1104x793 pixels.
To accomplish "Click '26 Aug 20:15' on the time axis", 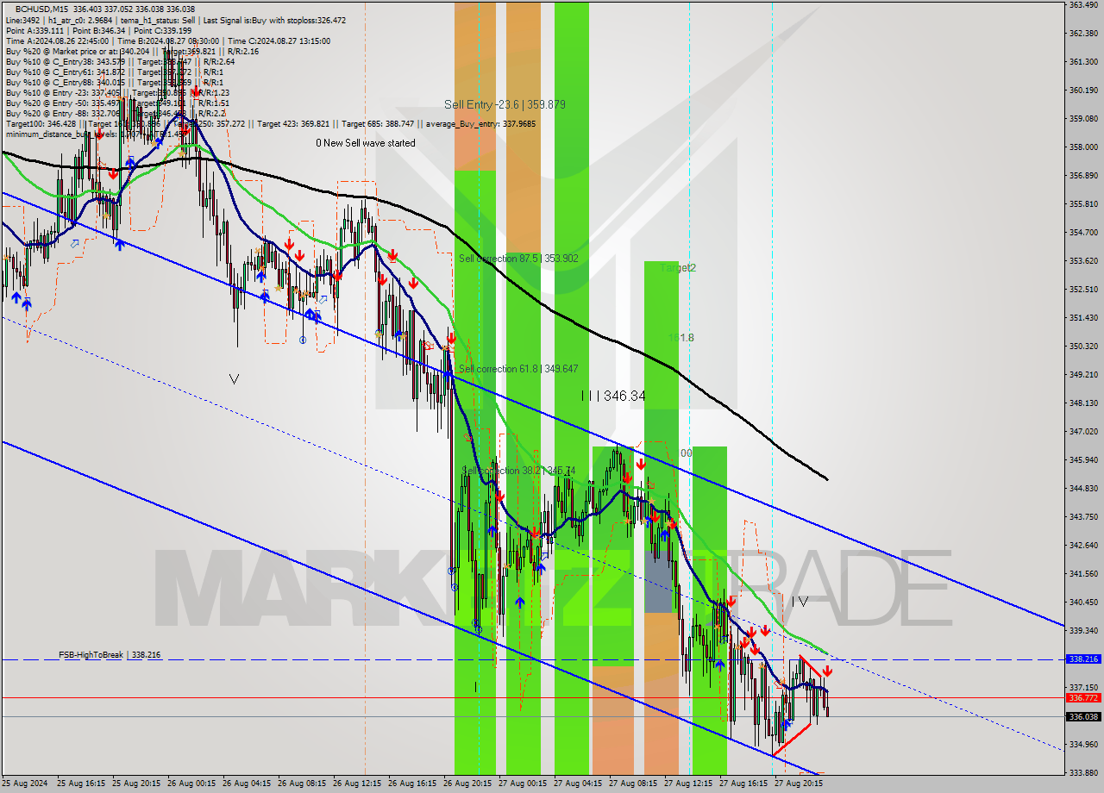I will click(x=468, y=784).
